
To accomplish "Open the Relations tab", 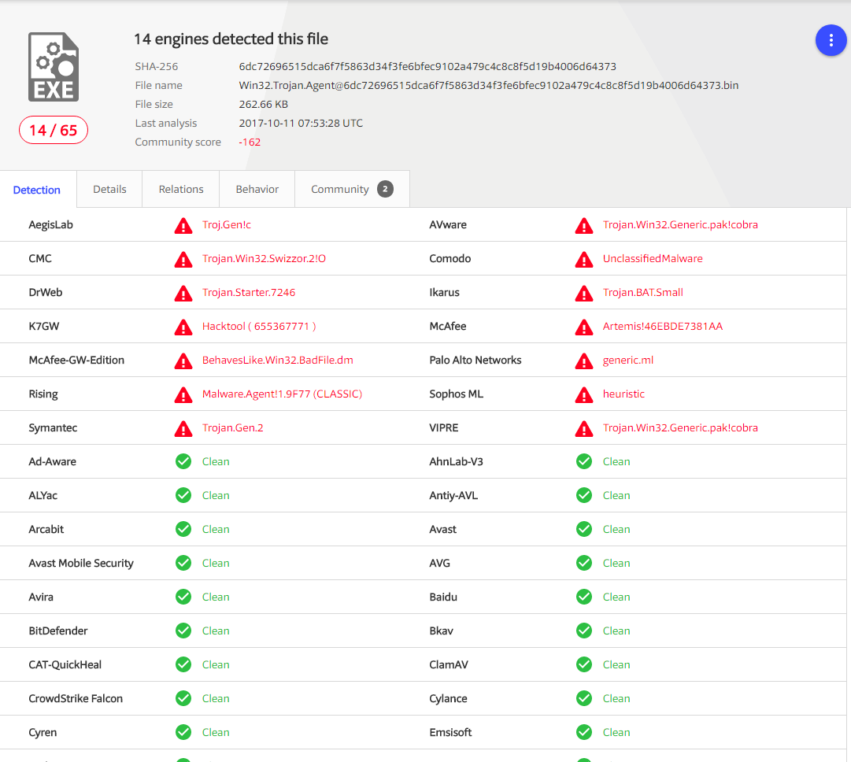I will [x=181, y=189].
